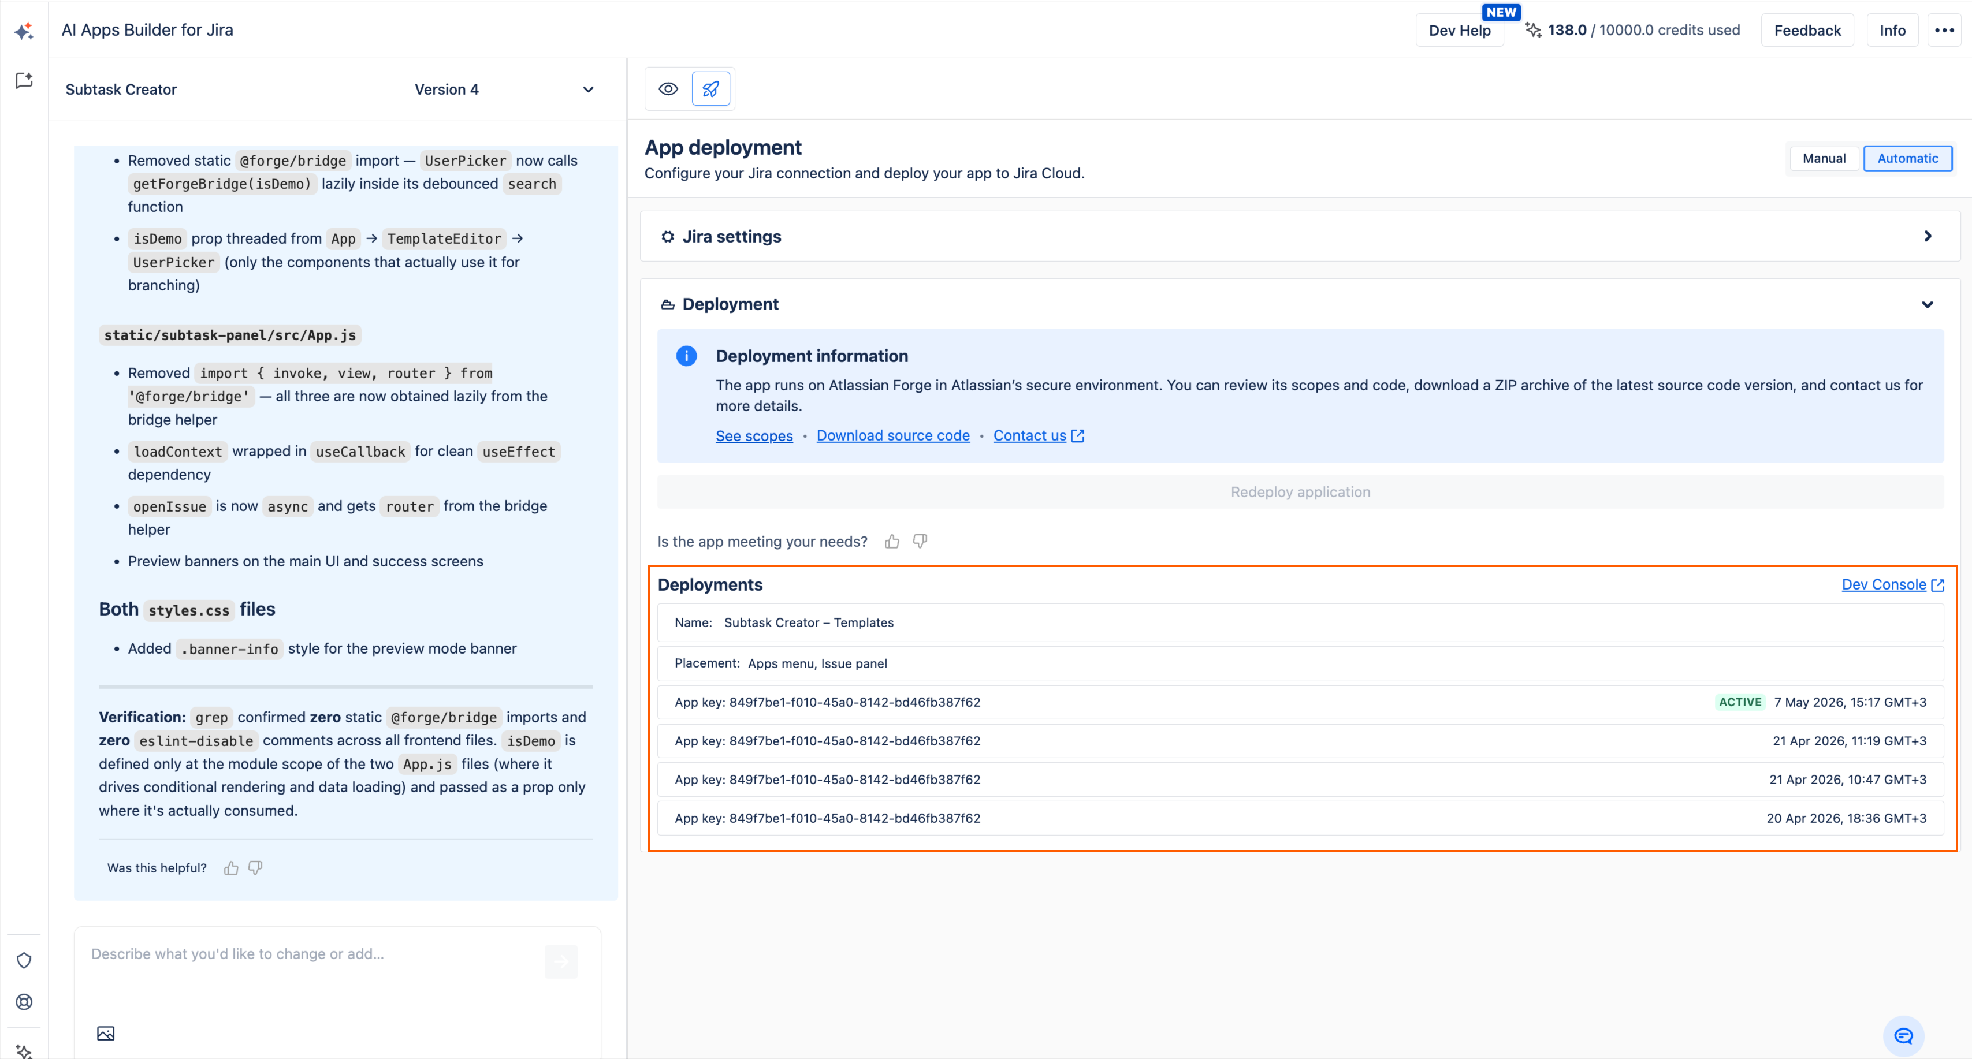Expand the Jira settings section
The image size is (1972, 1059).
[x=1928, y=236]
